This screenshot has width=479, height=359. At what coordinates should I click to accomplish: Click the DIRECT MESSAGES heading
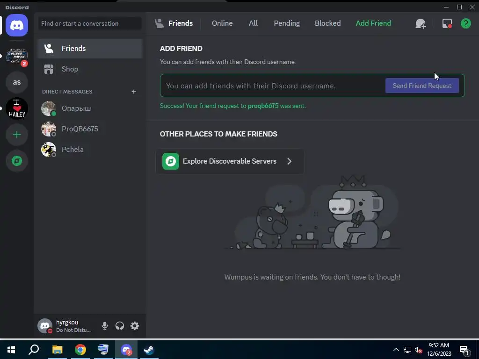[x=67, y=92]
